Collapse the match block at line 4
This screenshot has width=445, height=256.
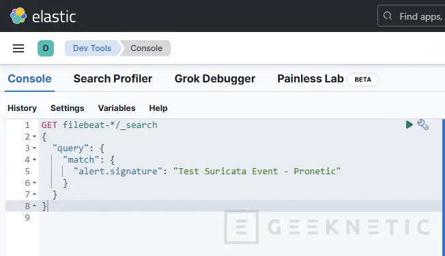coord(34,160)
